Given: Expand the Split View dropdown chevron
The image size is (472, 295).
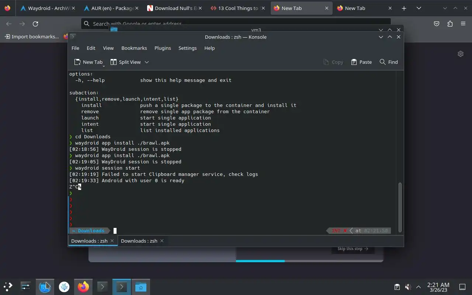Looking at the screenshot, I should pos(147,62).
